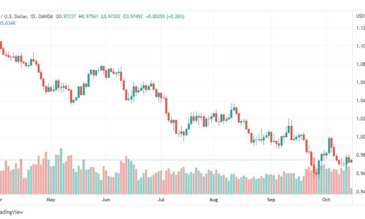Image resolution: width=365 pixels, height=219 pixels.
Task: Click the last small green volume bar at right
Action: (351, 191)
